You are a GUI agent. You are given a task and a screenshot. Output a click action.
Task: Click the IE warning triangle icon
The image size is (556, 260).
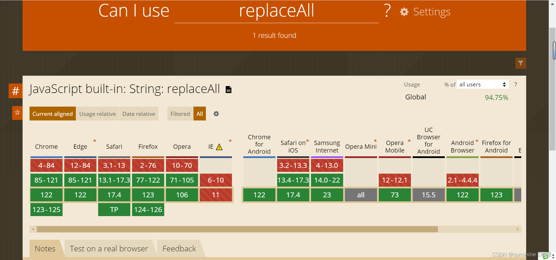click(x=219, y=147)
